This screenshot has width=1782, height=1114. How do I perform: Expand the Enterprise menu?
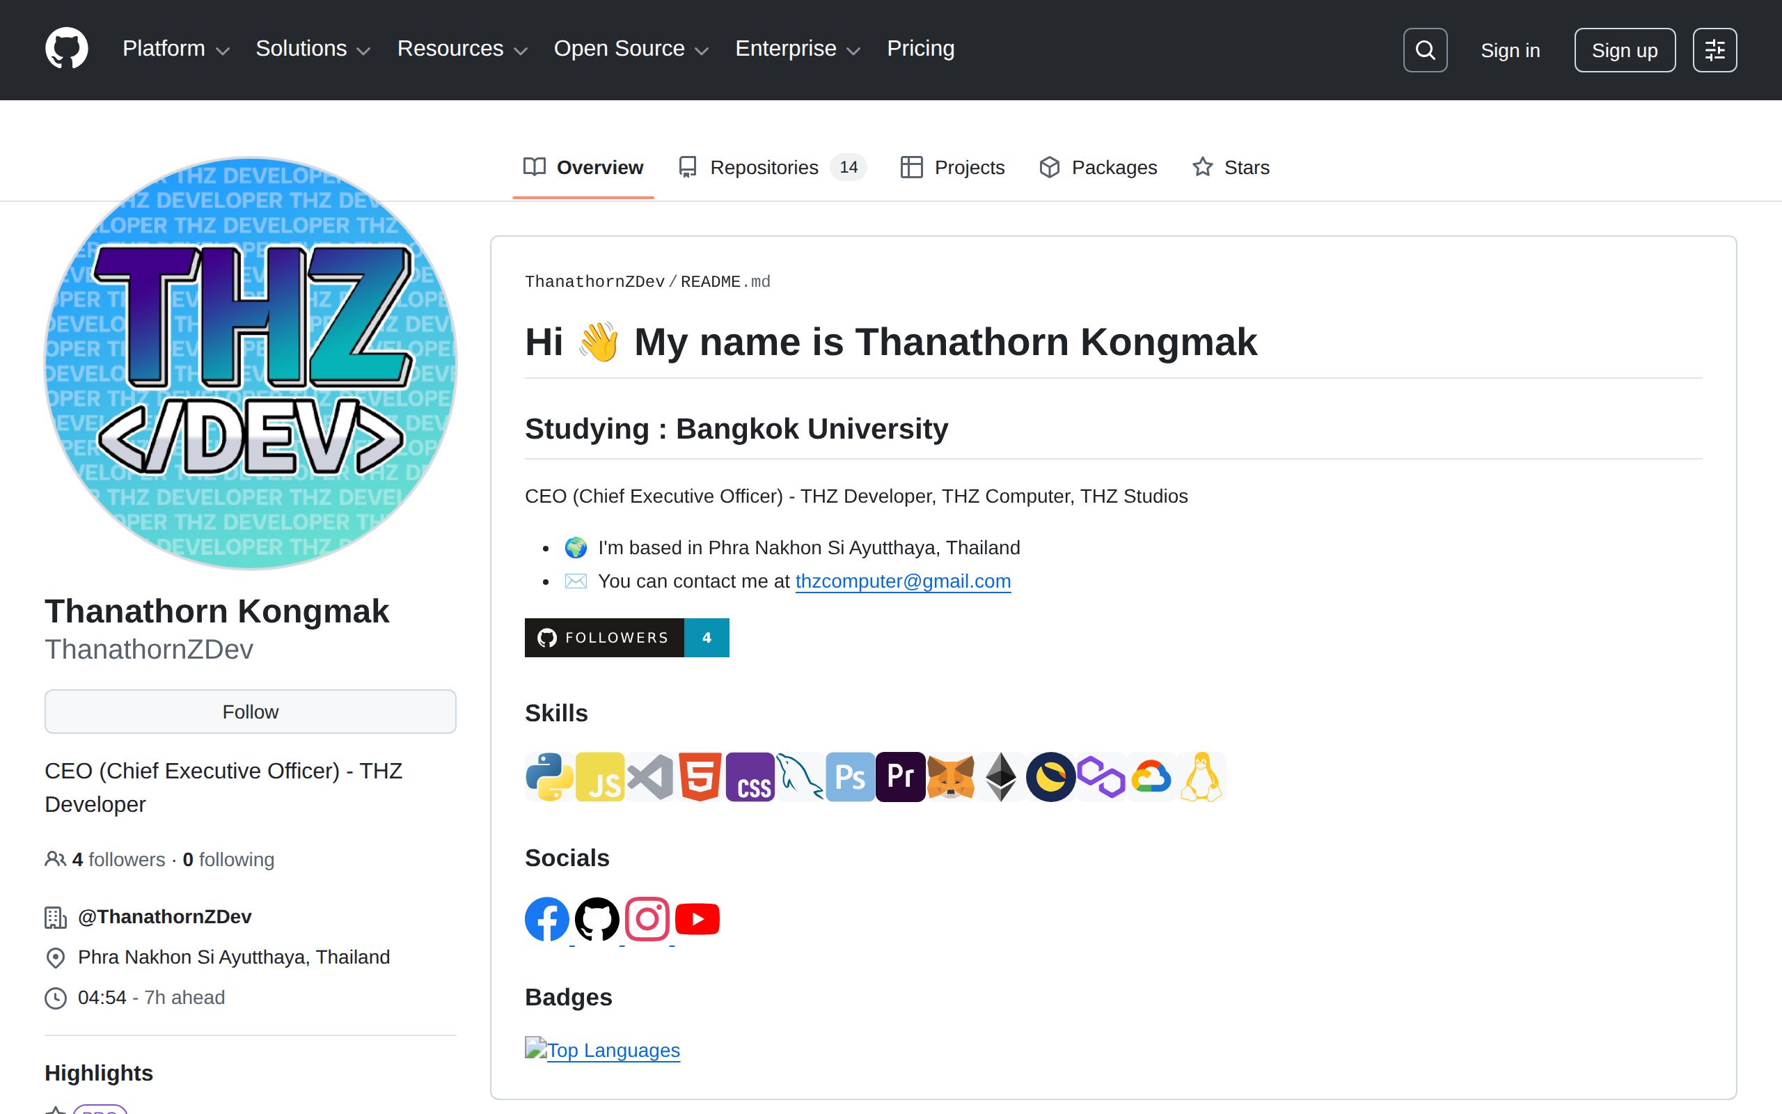pyautogui.click(x=798, y=49)
